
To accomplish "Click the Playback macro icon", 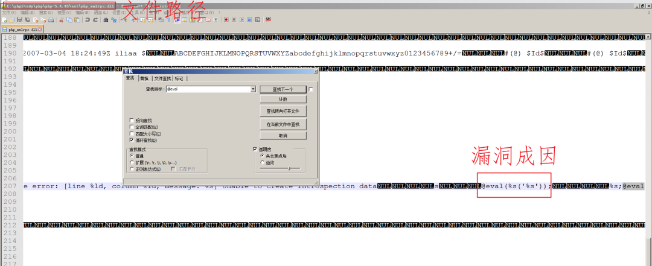I will point(241,19).
